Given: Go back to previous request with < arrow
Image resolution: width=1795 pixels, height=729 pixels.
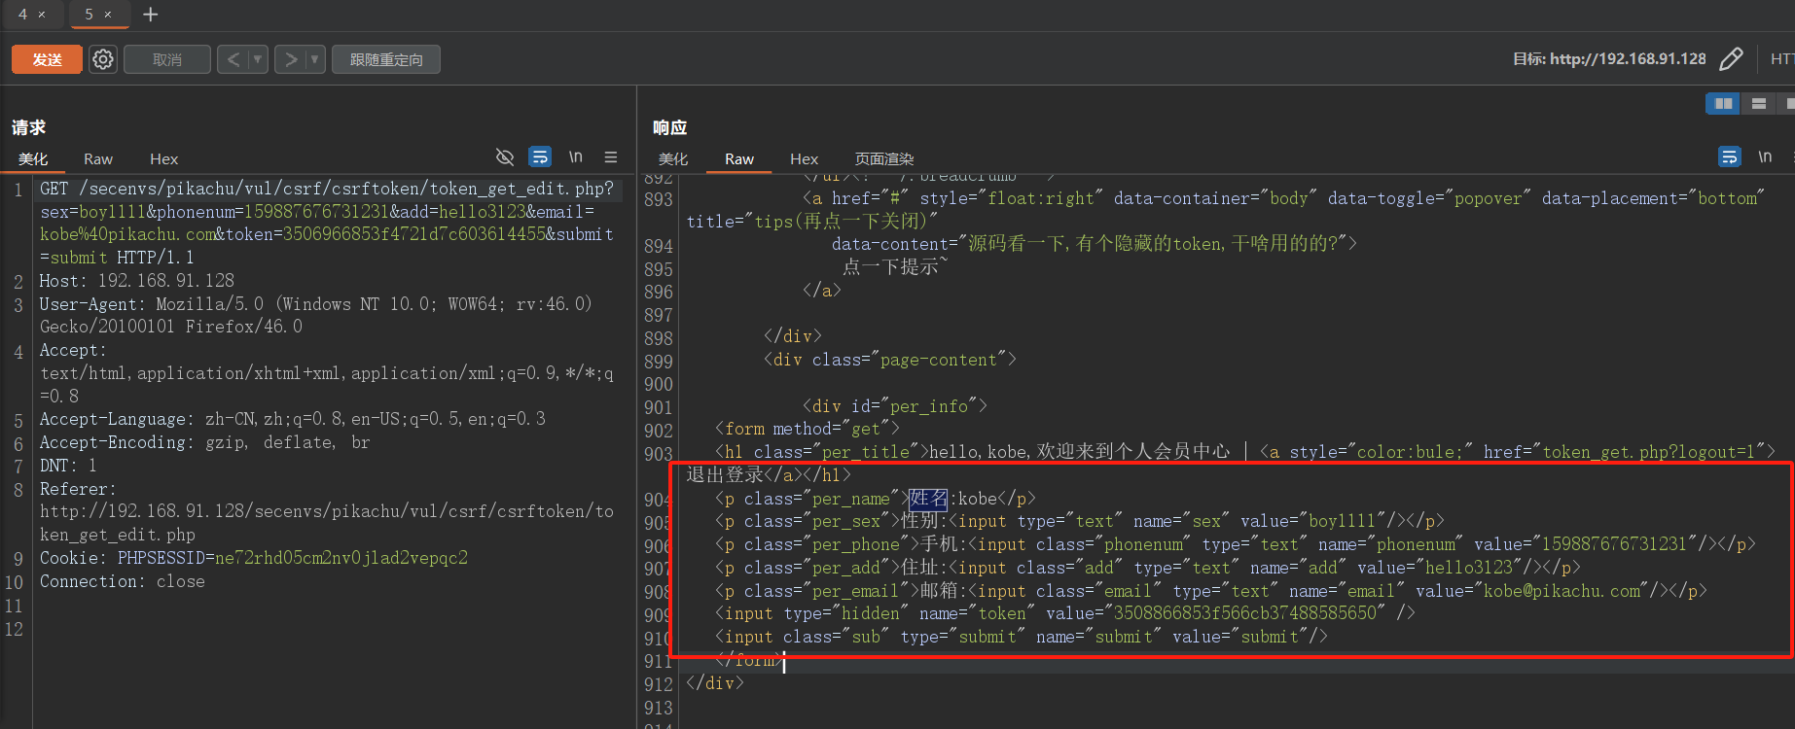Looking at the screenshot, I should pyautogui.click(x=233, y=59).
